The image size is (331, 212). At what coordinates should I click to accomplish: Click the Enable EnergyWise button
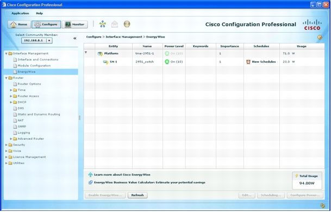pos(105,195)
